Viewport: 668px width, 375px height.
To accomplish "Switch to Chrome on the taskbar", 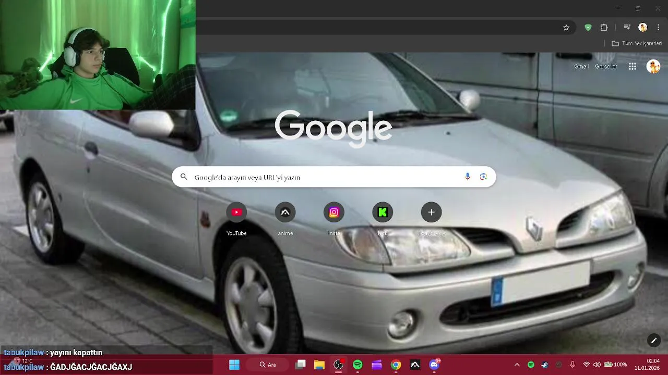I will point(396,365).
